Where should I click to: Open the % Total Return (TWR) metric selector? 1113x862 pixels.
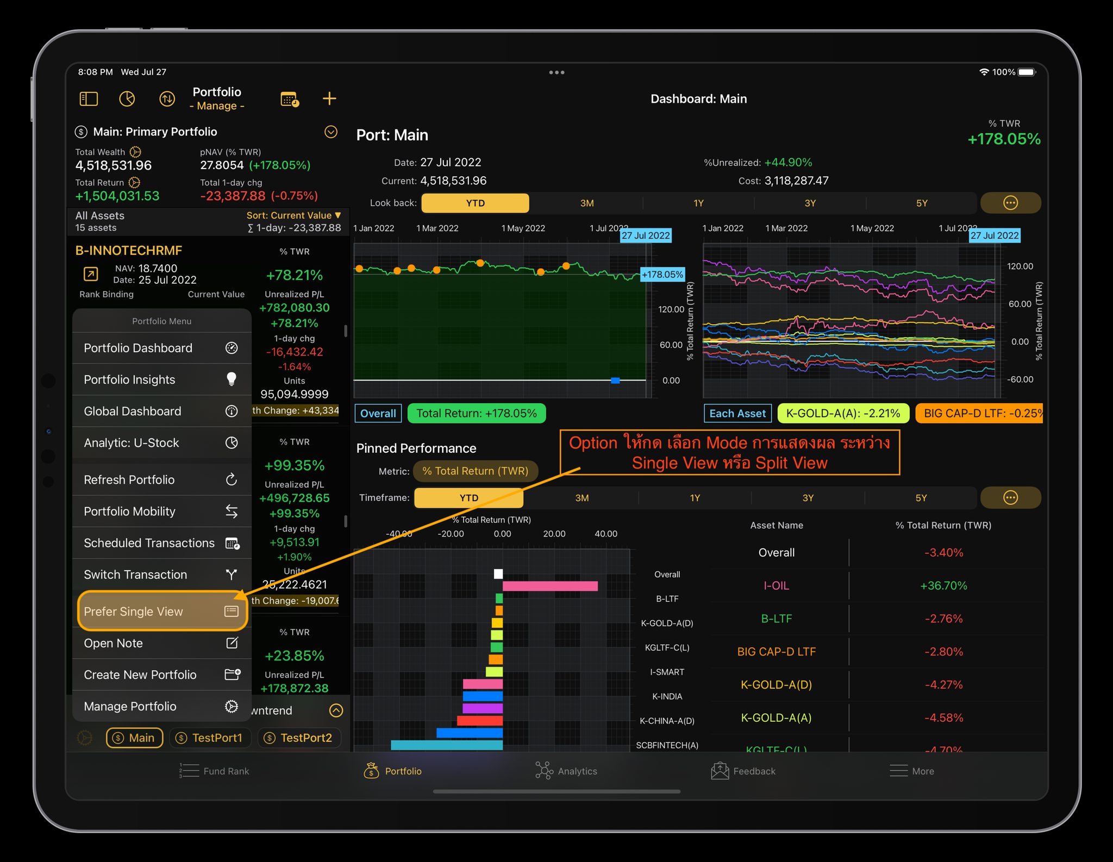475,471
